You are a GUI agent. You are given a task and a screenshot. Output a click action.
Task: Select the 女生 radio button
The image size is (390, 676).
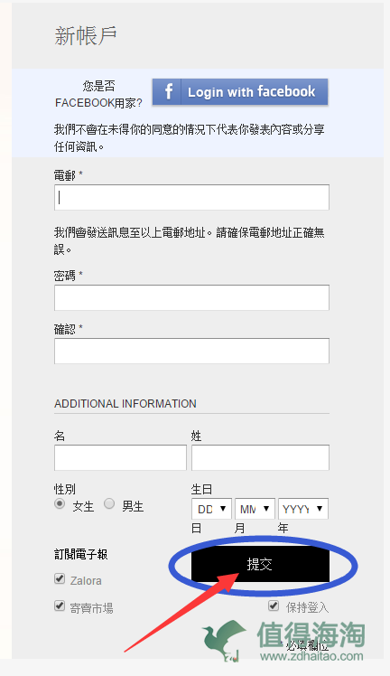pos(60,503)
